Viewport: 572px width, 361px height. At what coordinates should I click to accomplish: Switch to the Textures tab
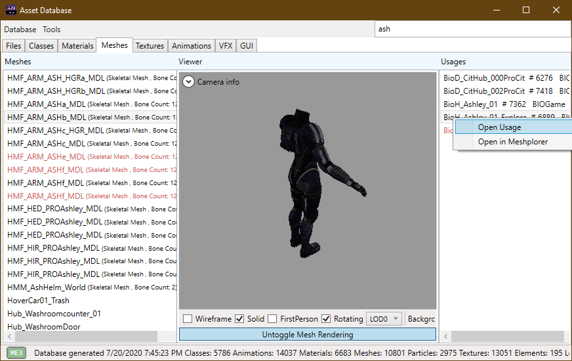coord(150,46)
